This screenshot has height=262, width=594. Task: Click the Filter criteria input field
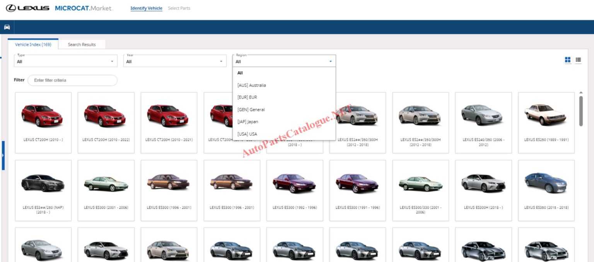(73, 80)
